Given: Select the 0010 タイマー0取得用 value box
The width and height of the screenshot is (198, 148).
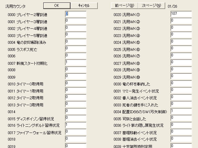Looking at the screenshot, I should (x=75, y=83).
